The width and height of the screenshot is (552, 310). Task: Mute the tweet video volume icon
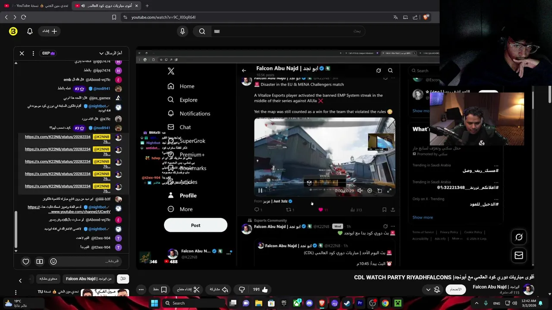tap(360, 191)
